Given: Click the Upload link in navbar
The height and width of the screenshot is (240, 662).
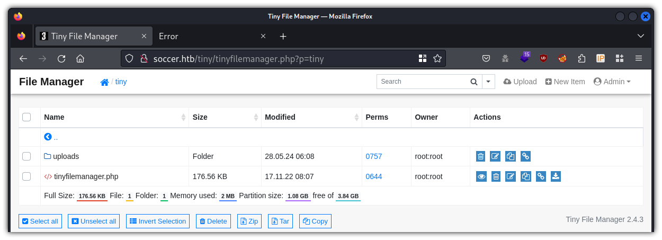Looking at the screenshot, I should coord(520,82).
